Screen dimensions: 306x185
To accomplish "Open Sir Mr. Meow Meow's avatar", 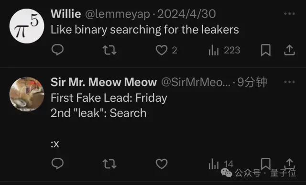I will point(27,94).
